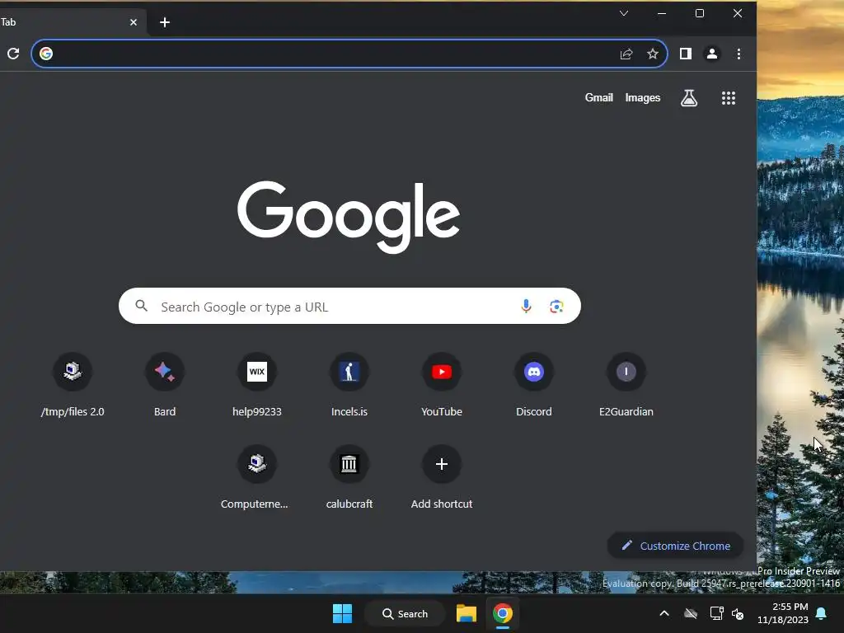The image size is (844, 633).
Task: Open the network status tray icon
Action: tap(716, 613)
